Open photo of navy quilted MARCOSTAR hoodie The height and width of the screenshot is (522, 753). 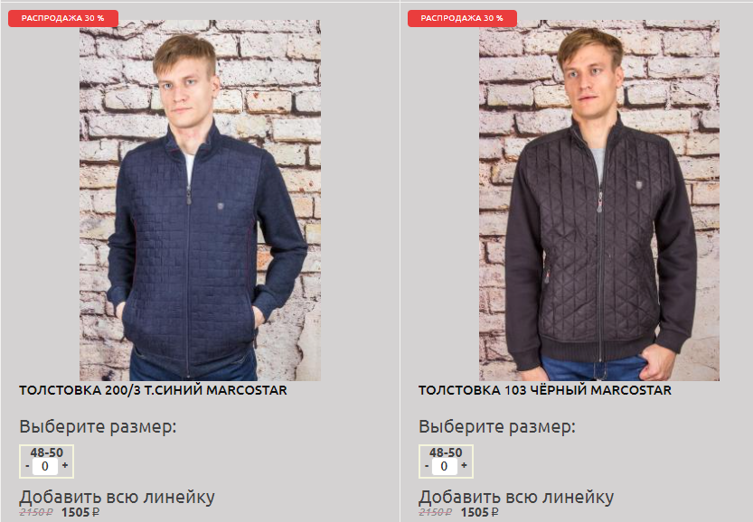click(200, 200)
